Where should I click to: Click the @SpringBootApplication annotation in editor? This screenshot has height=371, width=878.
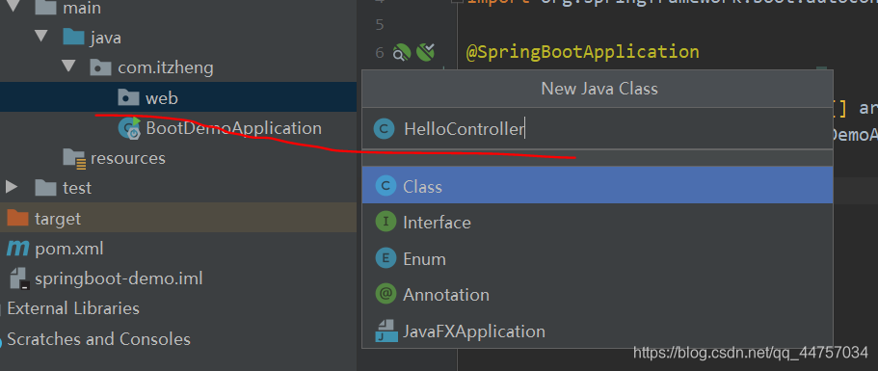click(x=582, y=52)
